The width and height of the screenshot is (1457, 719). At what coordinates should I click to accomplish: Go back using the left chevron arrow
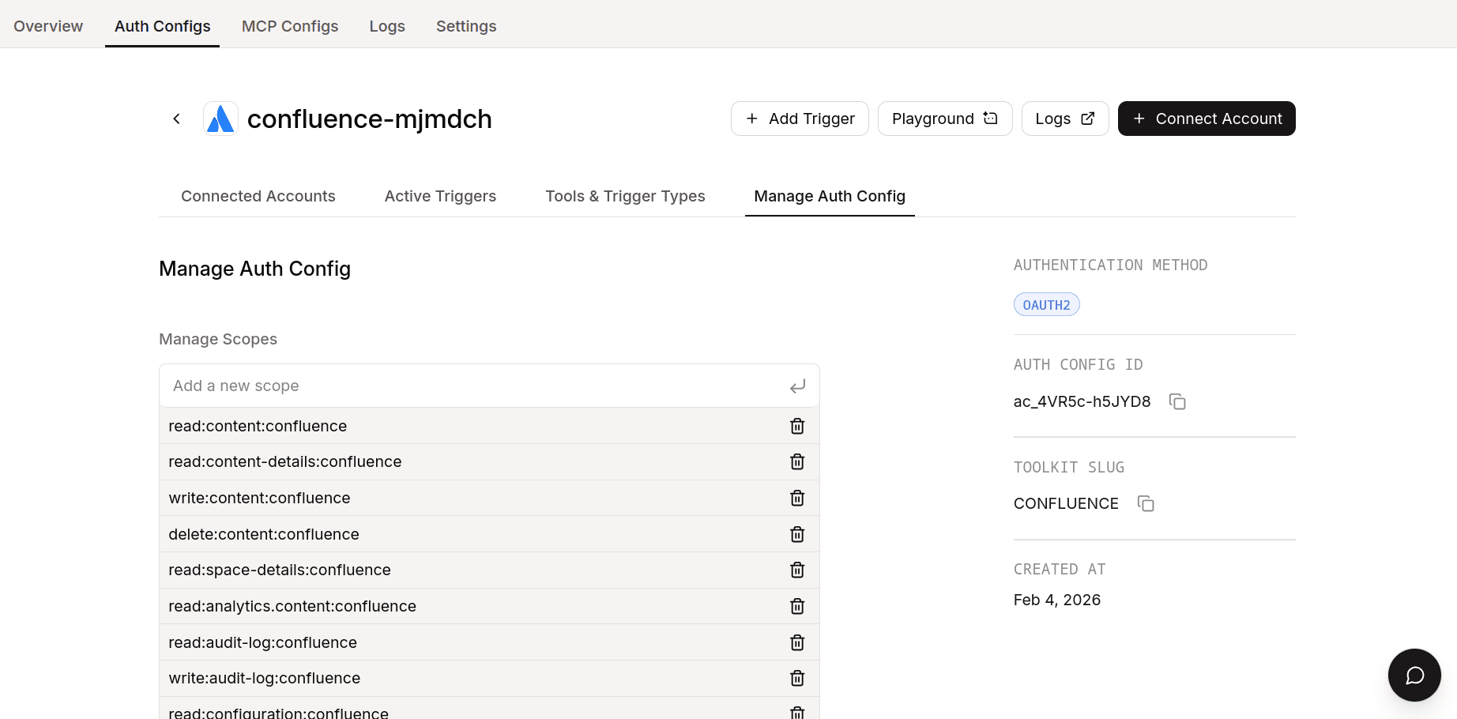(176, 119)
